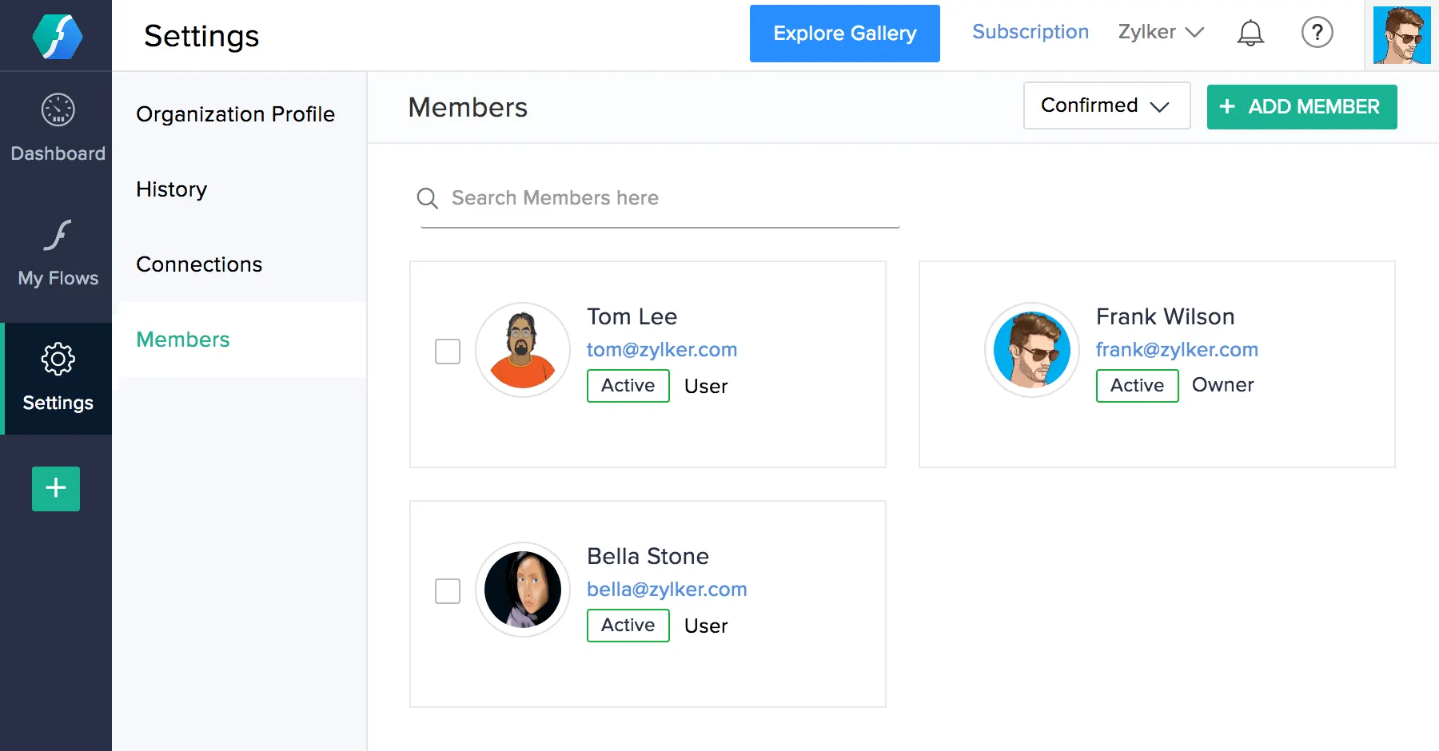The height and width of the screenshot is (751, 1439).
Task: Open the Subscription link
Action: coord(1030,32)
